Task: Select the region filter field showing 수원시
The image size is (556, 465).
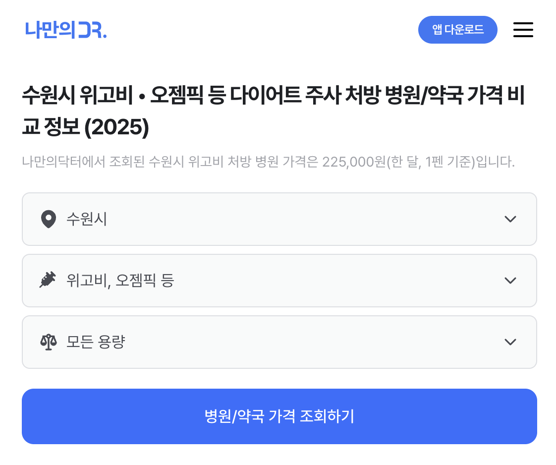Action: tap(279, 219)
